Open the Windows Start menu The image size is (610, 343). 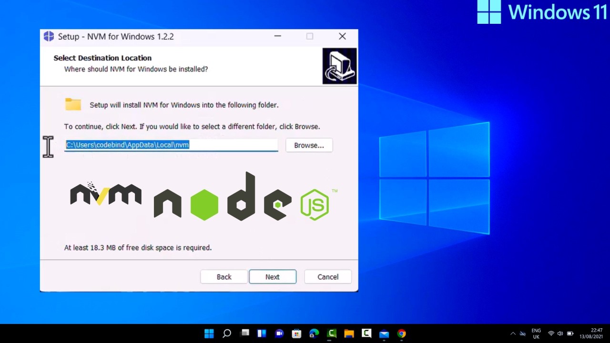209,333
